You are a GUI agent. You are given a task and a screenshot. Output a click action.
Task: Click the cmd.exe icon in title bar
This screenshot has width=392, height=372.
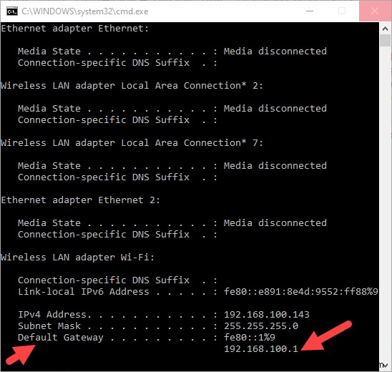point(12,11)
